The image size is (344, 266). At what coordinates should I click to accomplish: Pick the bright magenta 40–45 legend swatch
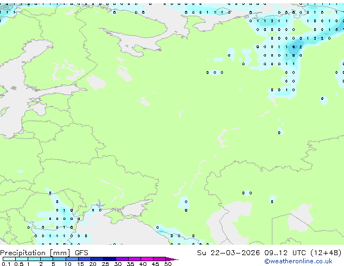[147, 259]
